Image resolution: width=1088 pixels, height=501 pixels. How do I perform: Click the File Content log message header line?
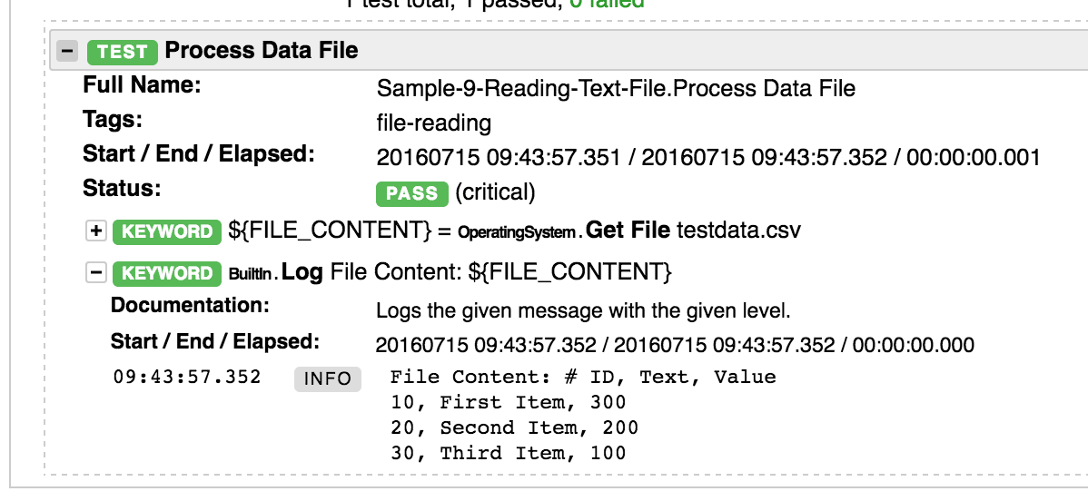click(583, 378)
